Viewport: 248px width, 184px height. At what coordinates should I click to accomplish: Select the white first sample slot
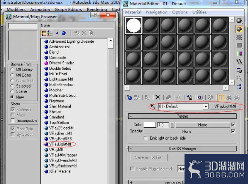point(134,25)
